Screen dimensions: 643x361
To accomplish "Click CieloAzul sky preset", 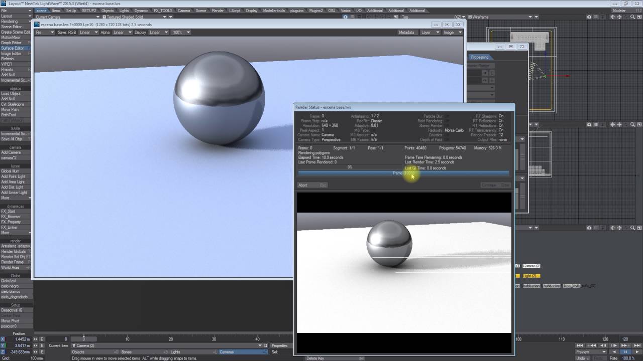I will click(x=16, y=281).
